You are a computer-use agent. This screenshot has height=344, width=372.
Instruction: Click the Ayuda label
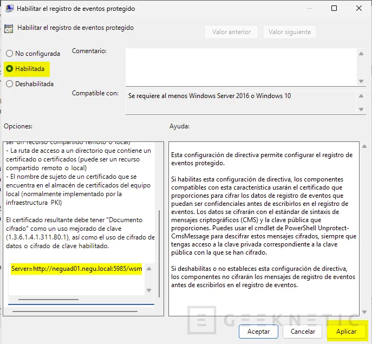pos(179,126)
